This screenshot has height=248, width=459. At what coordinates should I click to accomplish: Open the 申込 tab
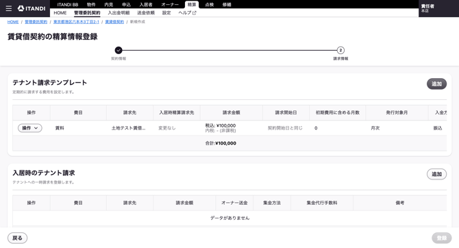[x=126, y=5]
